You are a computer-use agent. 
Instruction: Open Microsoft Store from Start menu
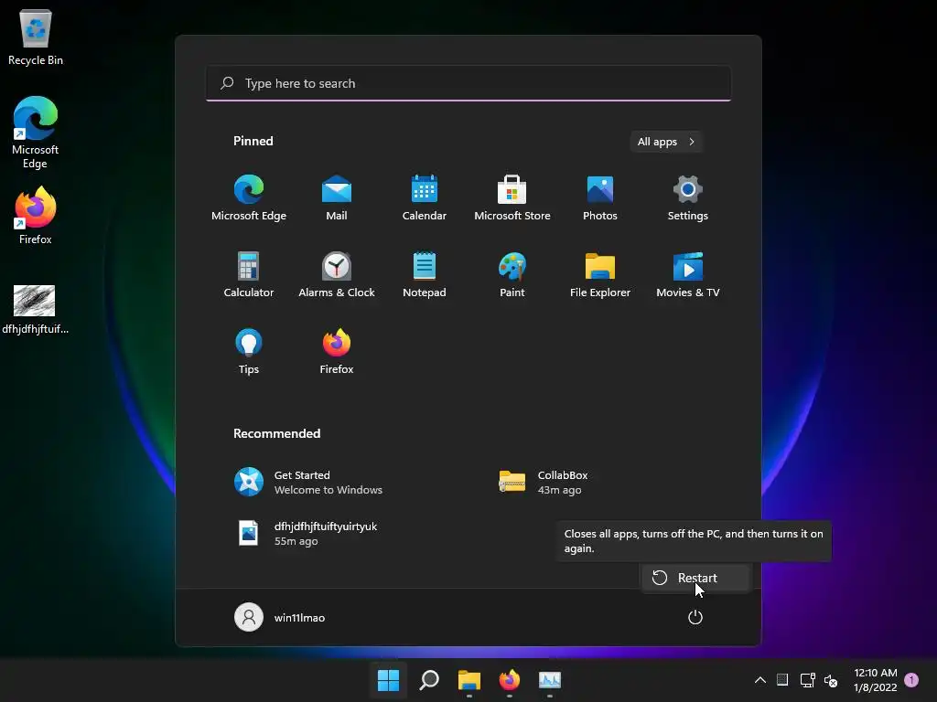tap(512, 197)
